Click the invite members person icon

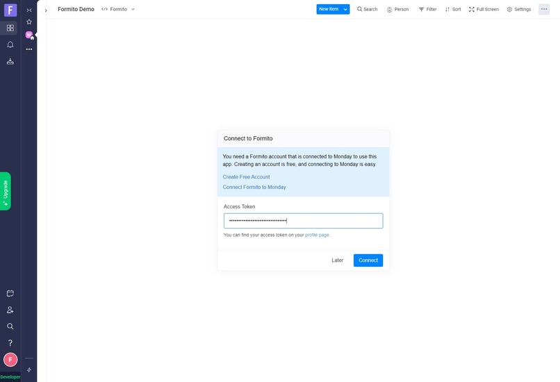10,310
